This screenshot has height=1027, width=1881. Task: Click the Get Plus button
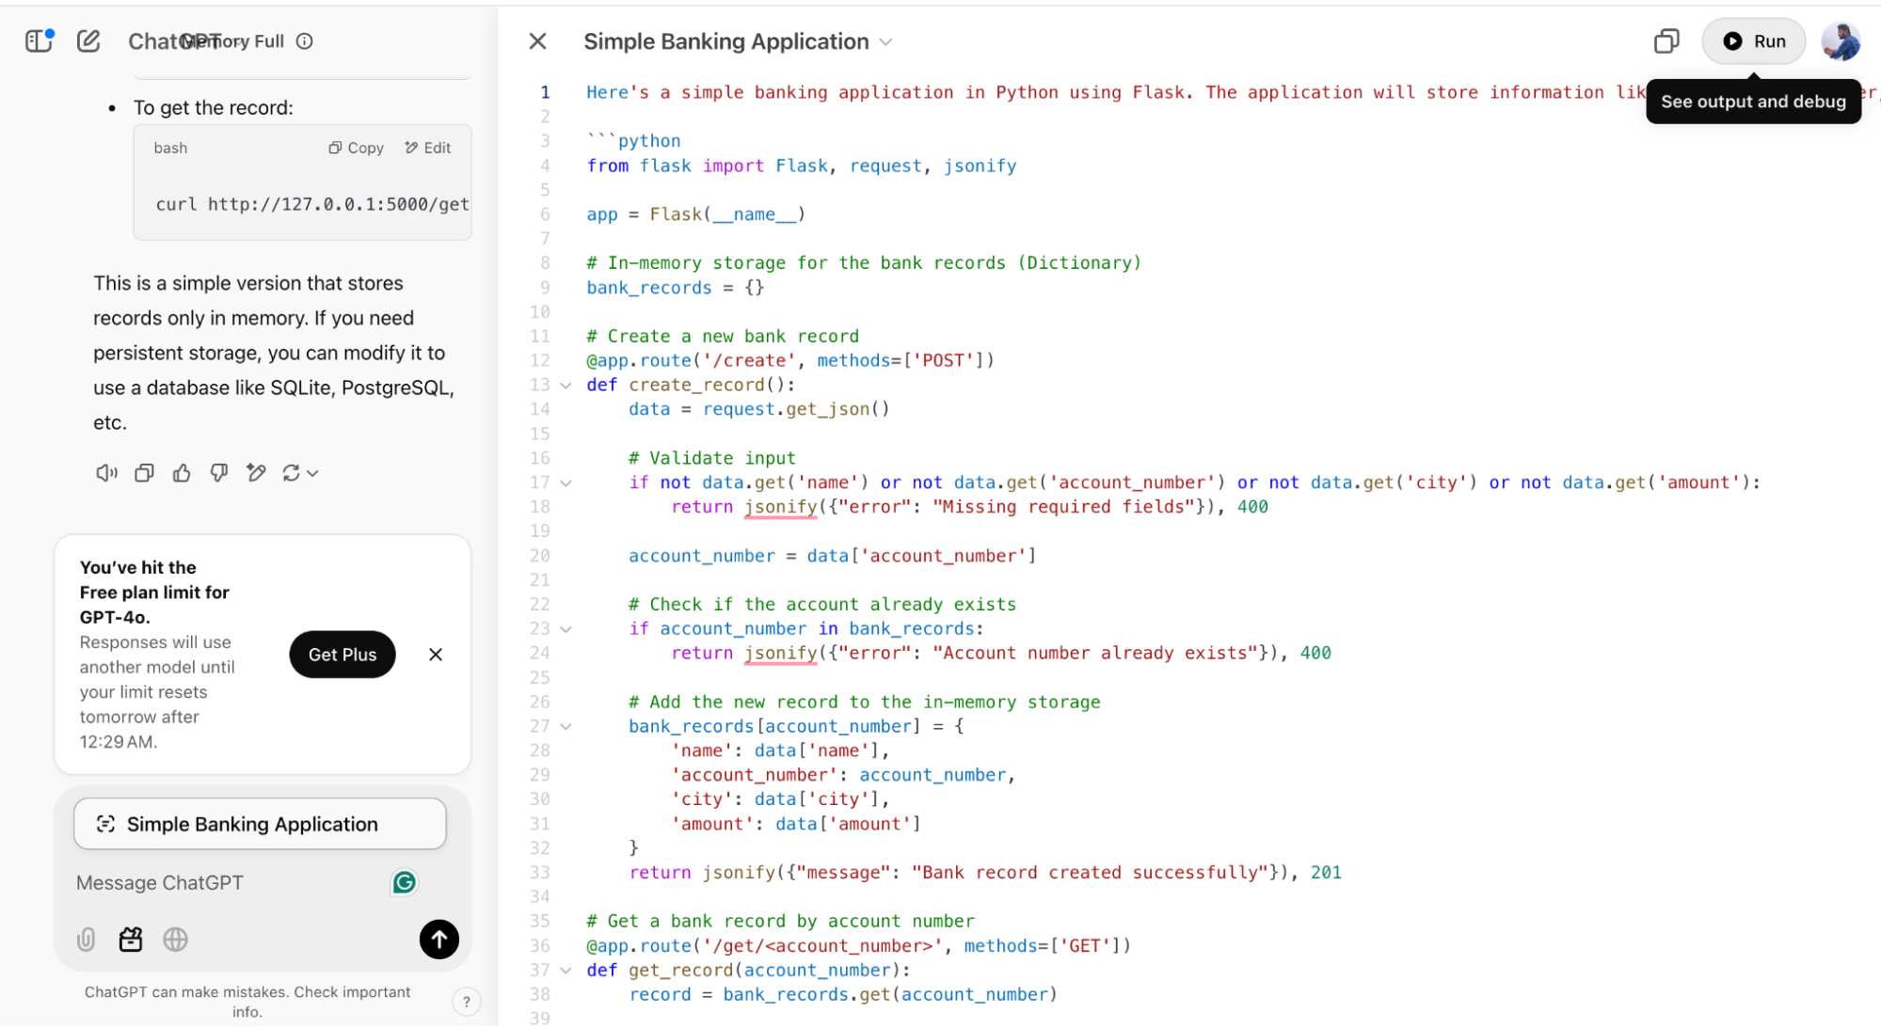coord(342,655)
